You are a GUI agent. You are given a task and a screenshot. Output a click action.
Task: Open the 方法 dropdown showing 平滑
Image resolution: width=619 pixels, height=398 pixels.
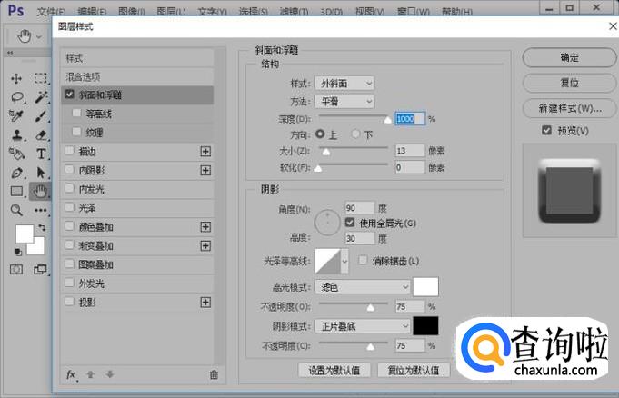[x=344, y=101]
